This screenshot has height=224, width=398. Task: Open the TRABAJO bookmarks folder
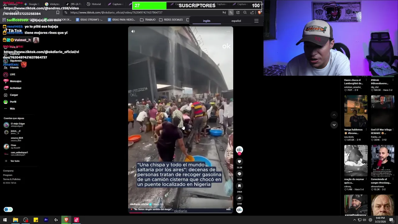(x=148, y=20)
